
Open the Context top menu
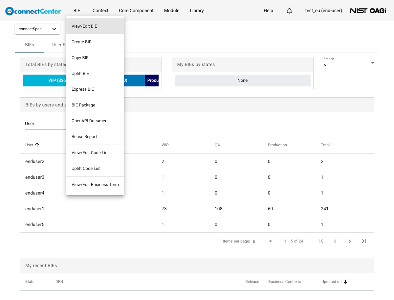click(x=100, y=11)
